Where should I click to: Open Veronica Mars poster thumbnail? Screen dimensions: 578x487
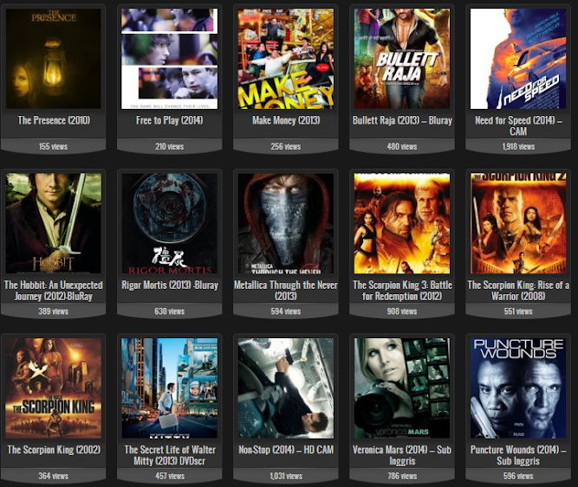[402, 388]
